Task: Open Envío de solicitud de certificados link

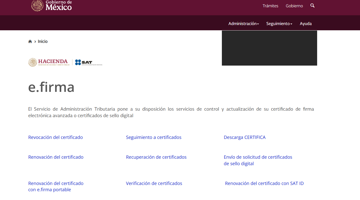Action: click(x=258, y=160)
